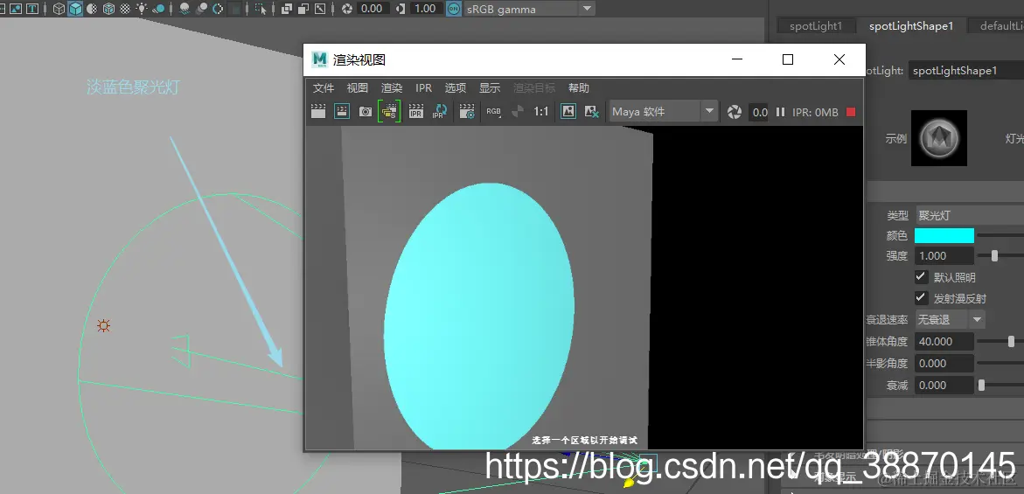Screen dimensions: 1024x494
Task: Enable wireframe cube display mode
Action: click(x=59, y=9)
